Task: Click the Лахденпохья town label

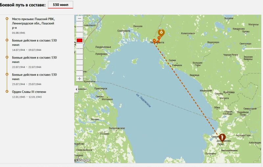Action: click(x=103, y=47)
